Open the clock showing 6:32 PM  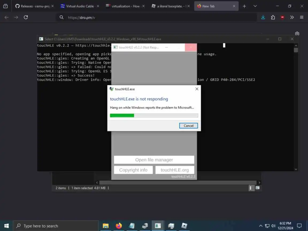point(286,226)
